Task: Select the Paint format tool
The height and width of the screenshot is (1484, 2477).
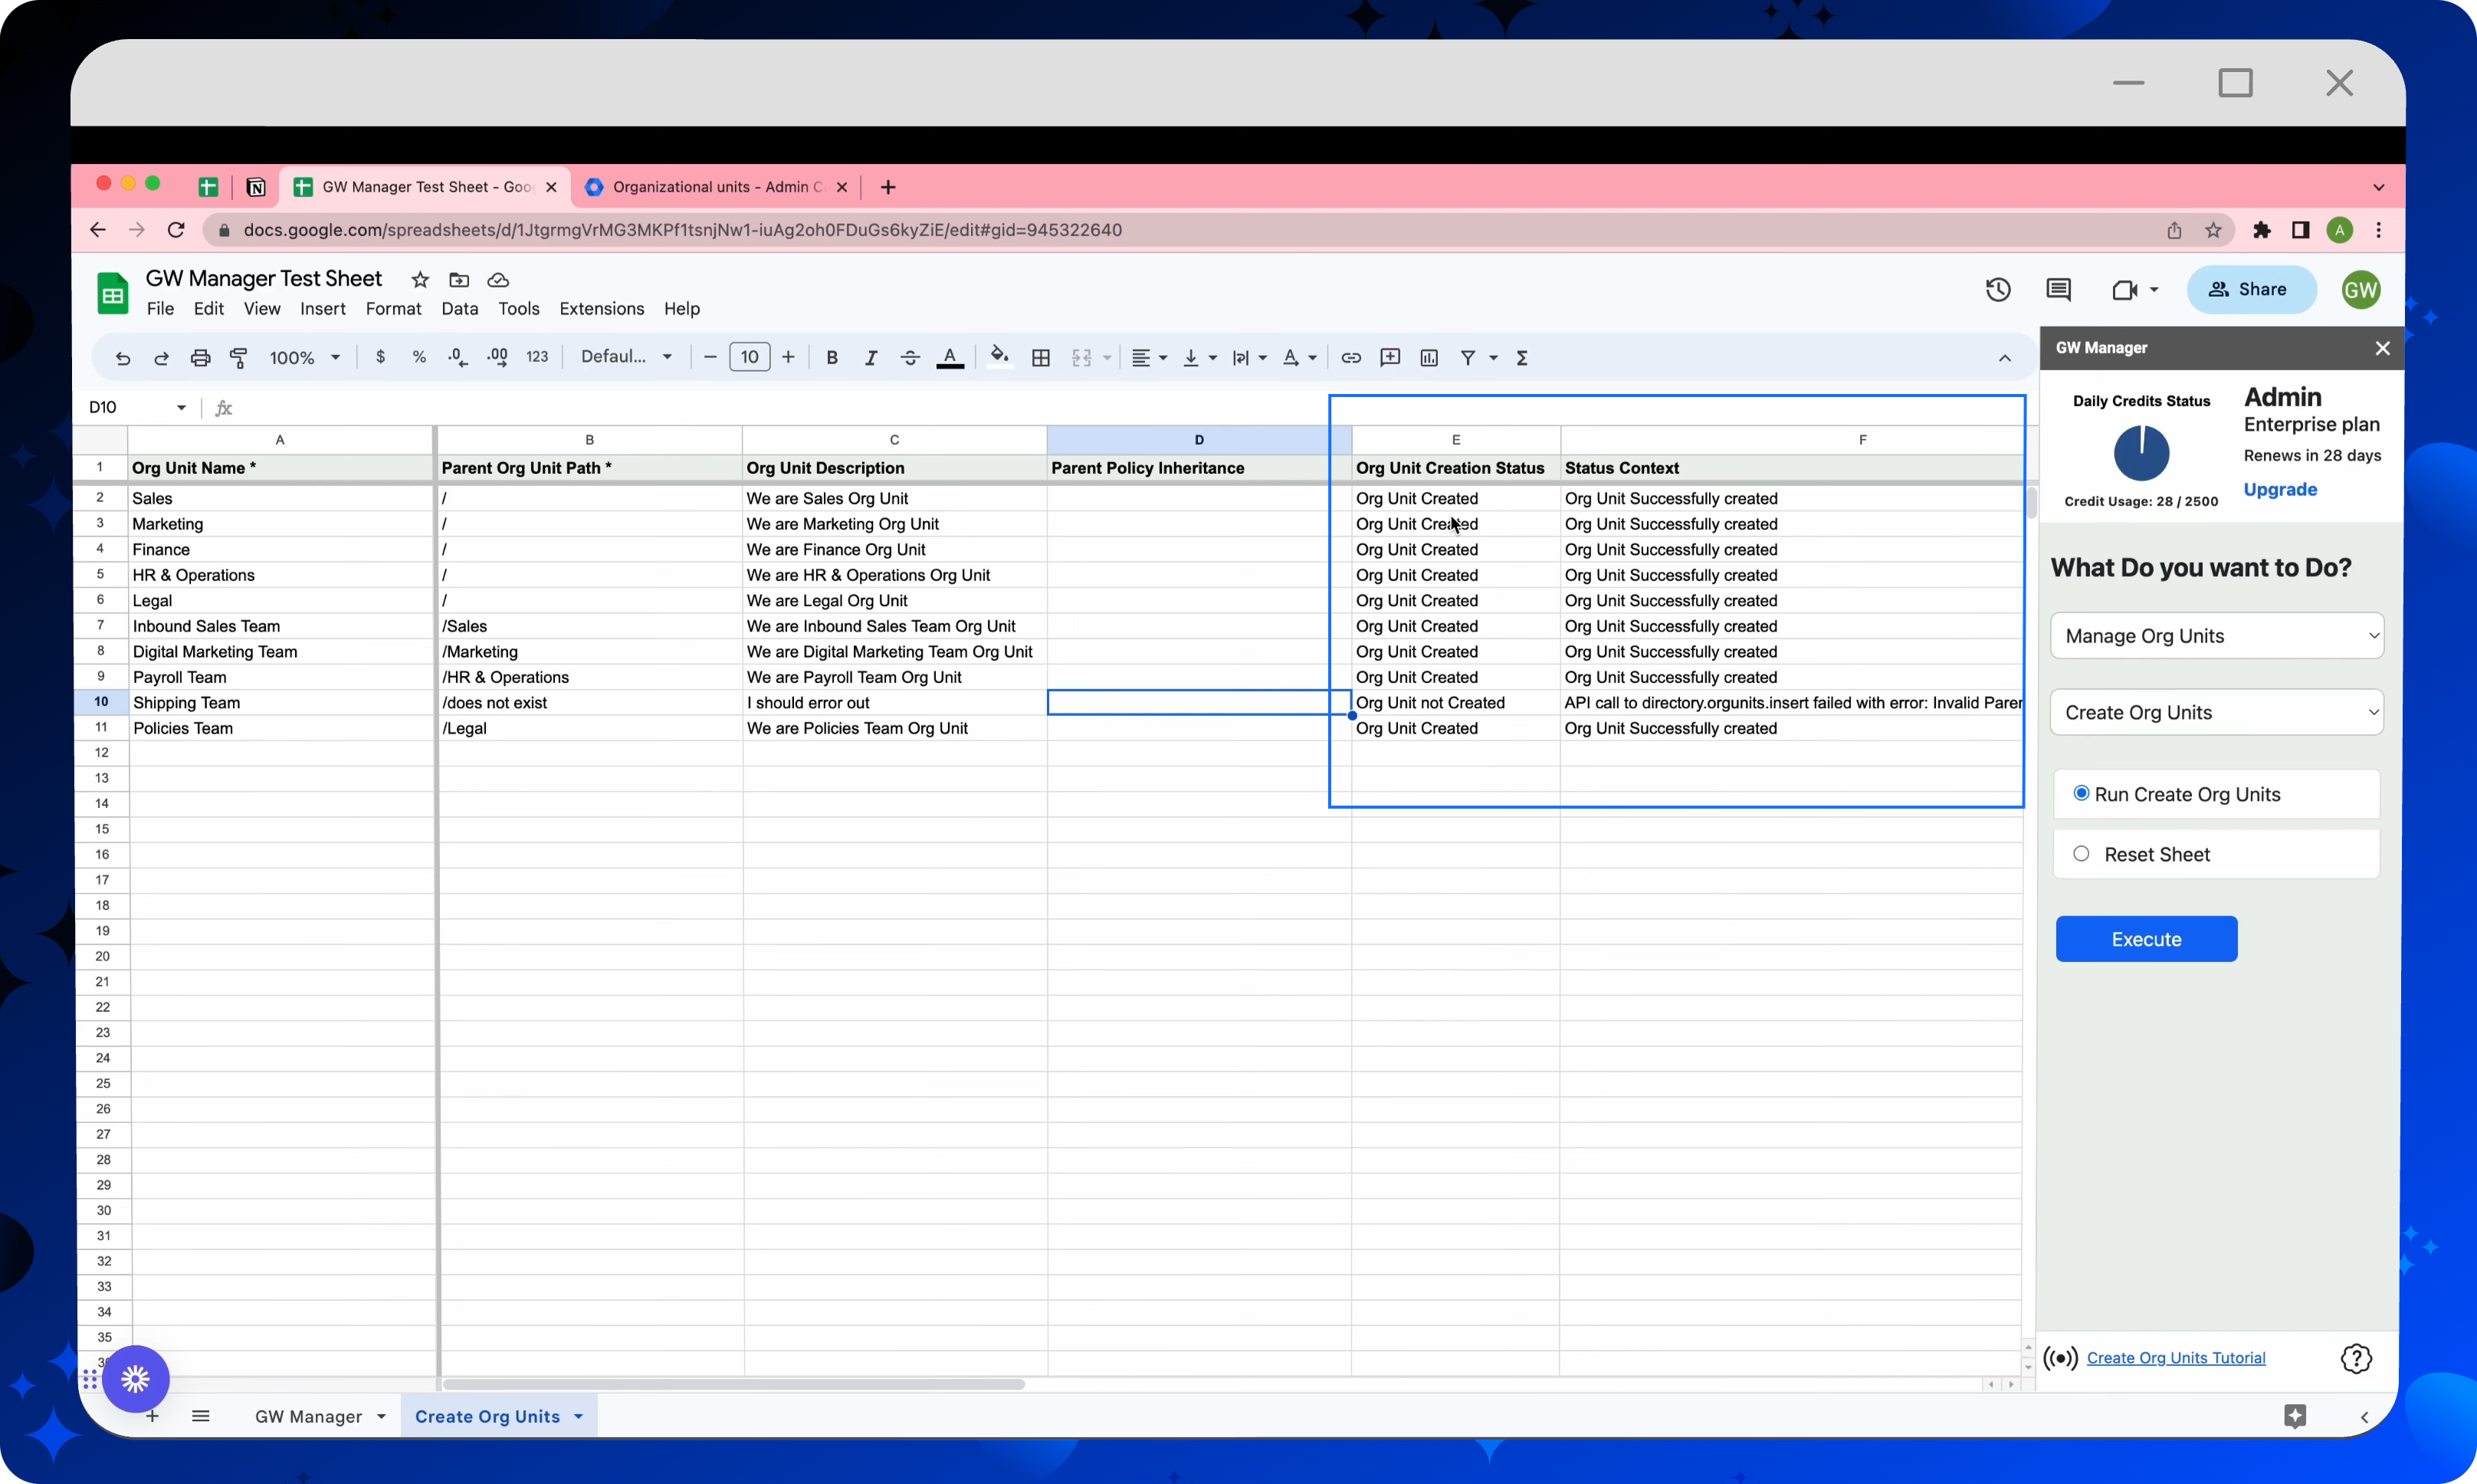Action: 239,358
